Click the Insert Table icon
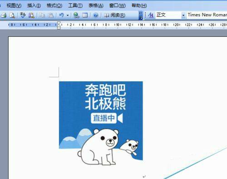227x179 pixels. pyautogui.click(x=85, y=15)
